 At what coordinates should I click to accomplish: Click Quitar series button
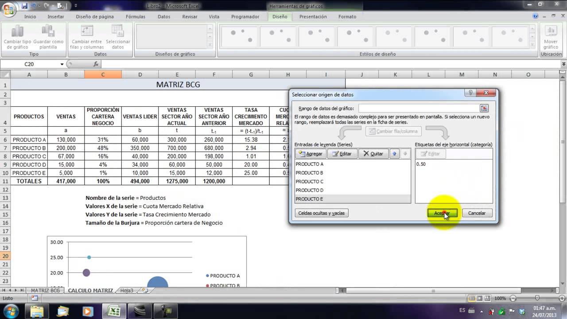[373, 154]
